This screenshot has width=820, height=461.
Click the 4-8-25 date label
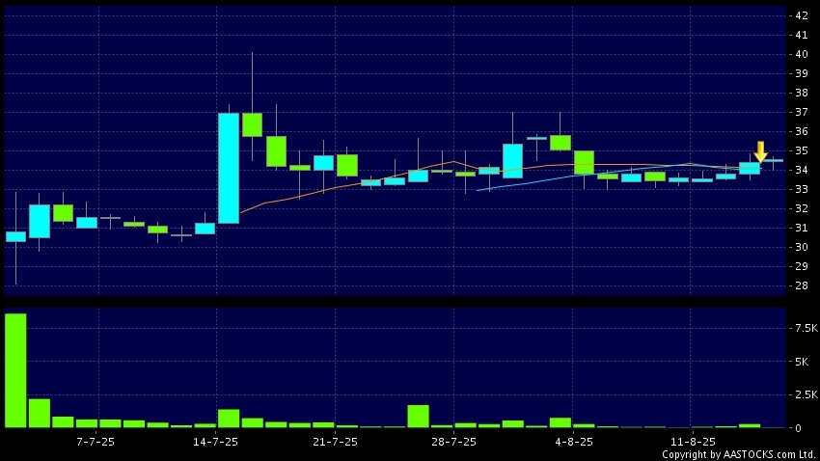(x=574, y=442)
